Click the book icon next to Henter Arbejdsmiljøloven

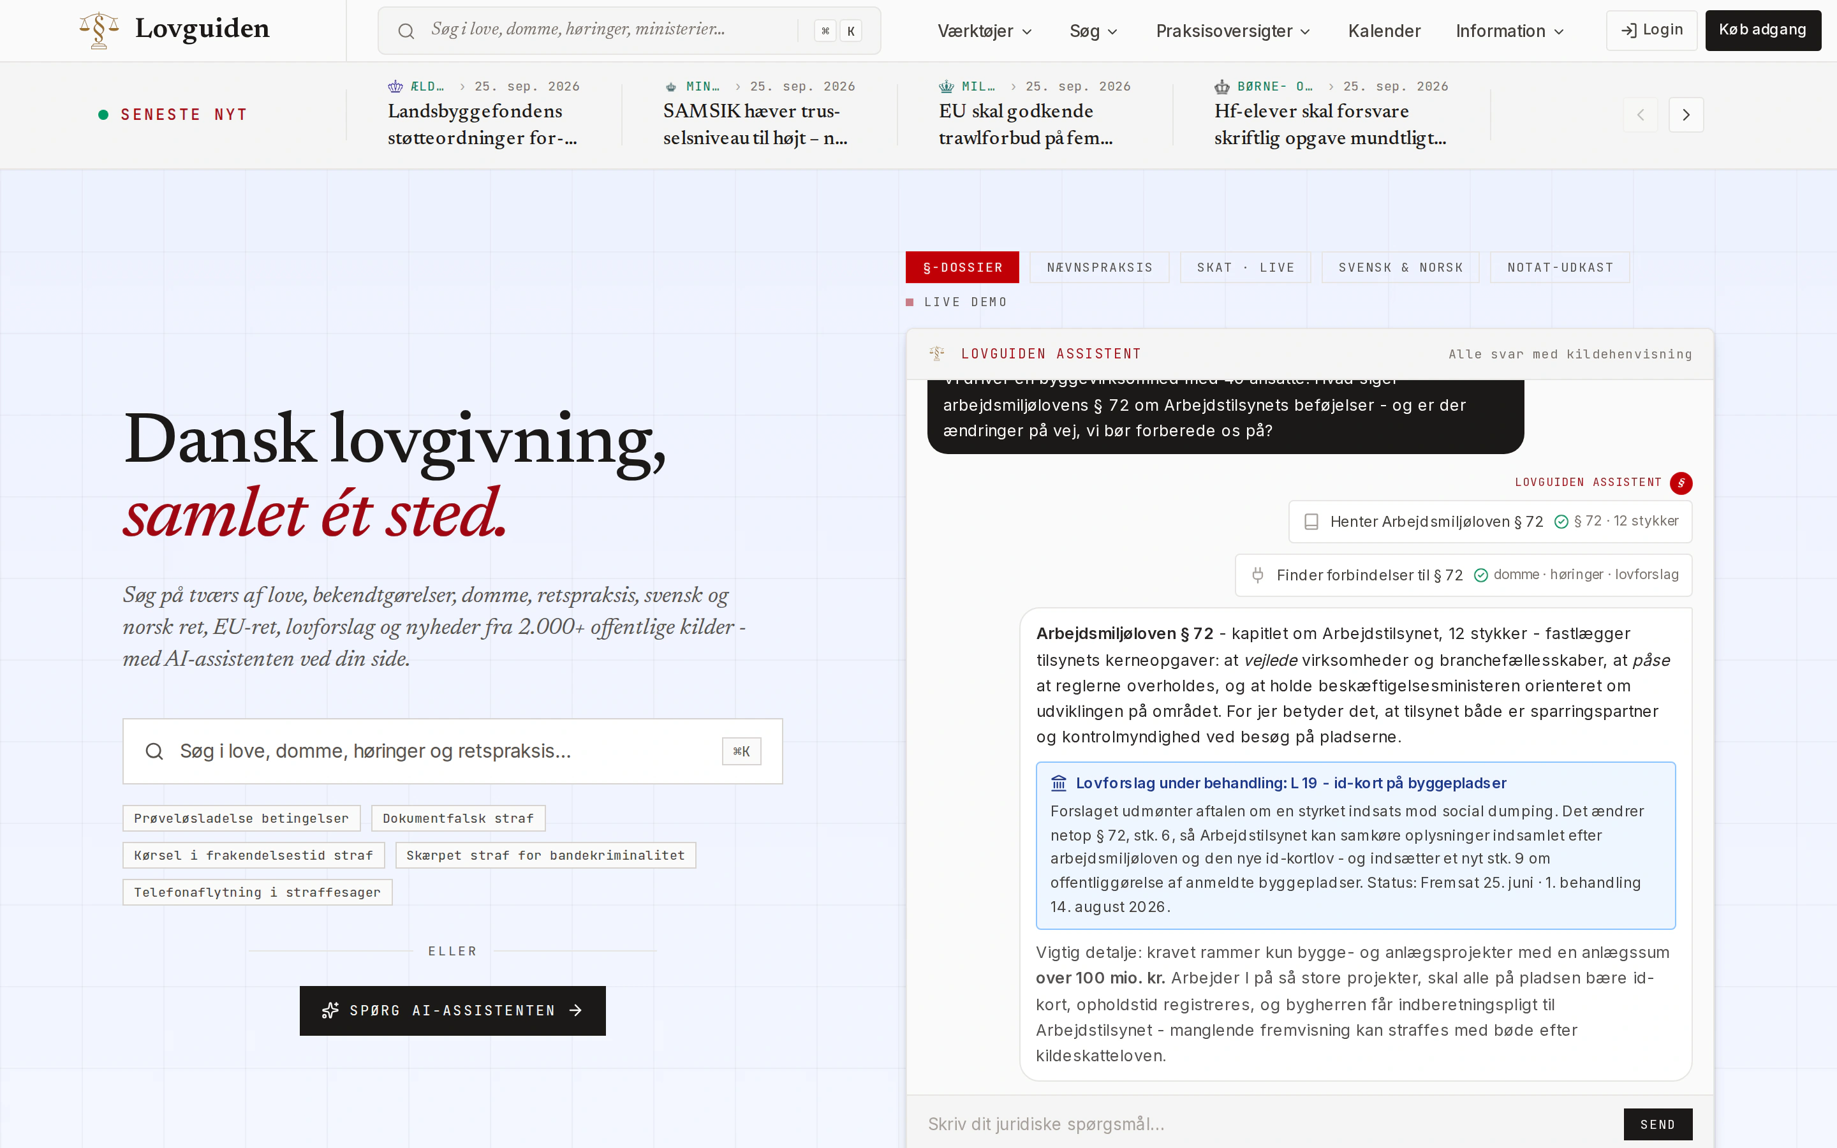(x=1311, y=522)
